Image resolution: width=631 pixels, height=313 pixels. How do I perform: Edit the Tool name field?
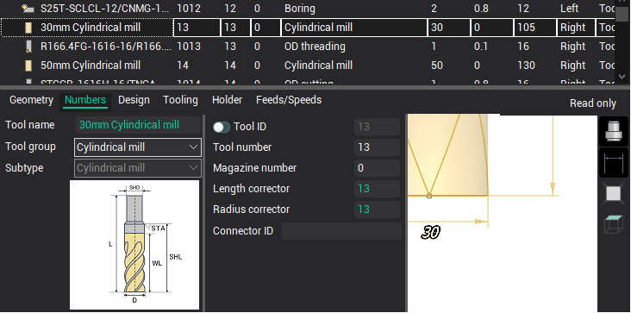coord(138,125)
